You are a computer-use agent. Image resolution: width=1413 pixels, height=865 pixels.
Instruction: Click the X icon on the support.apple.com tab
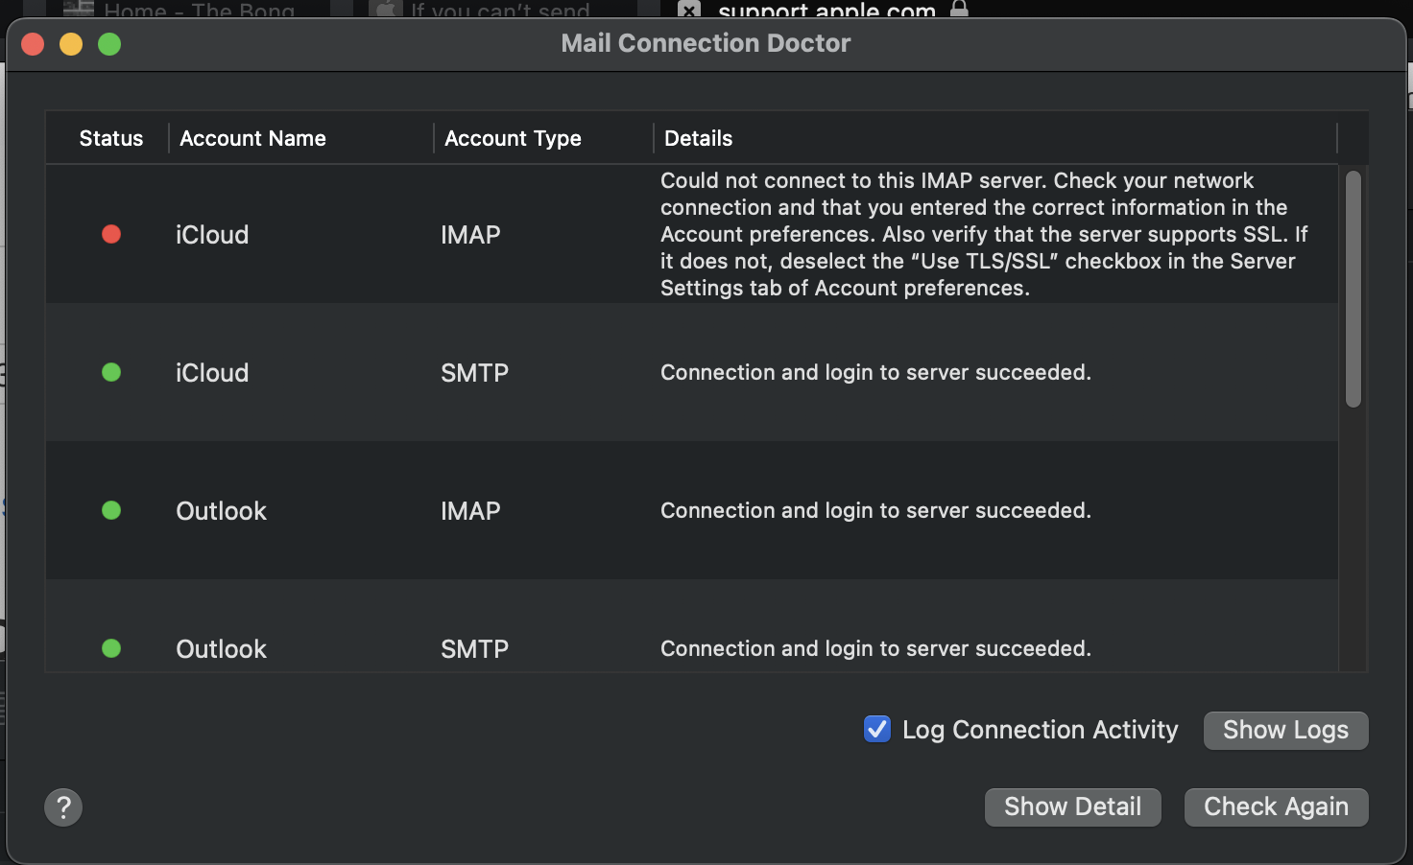click(689, 11)
